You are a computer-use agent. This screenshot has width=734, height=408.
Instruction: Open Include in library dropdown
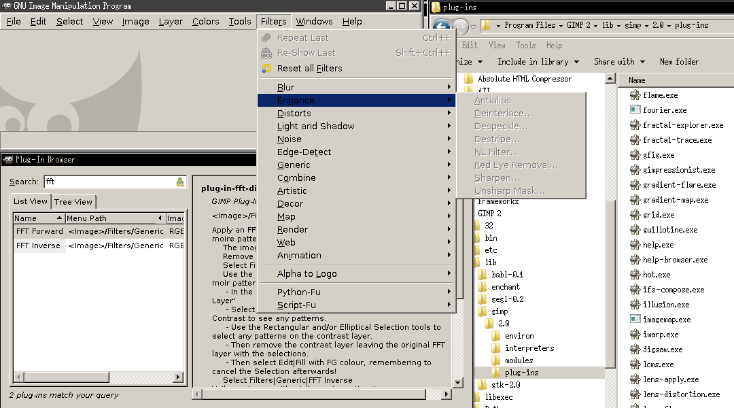pyautogui.click(x=538, y=62)
